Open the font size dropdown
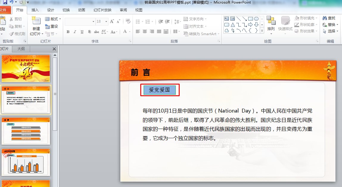Screen dimensions: 342x187 (106, 21)
